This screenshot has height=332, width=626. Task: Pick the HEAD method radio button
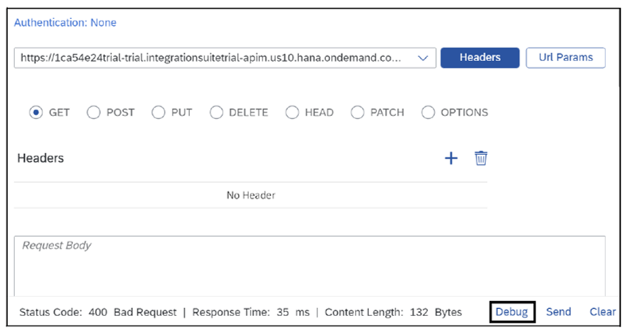coord(292,113)
